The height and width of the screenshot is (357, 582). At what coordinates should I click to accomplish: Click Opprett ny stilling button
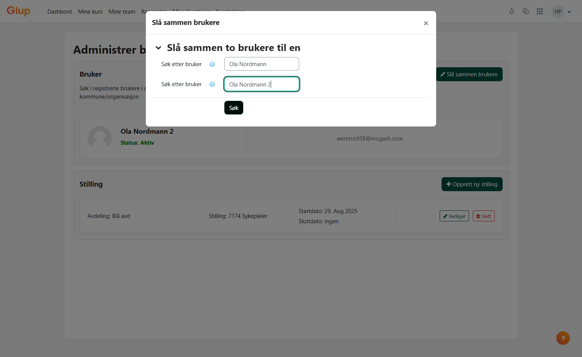click(x=472, y=184)
